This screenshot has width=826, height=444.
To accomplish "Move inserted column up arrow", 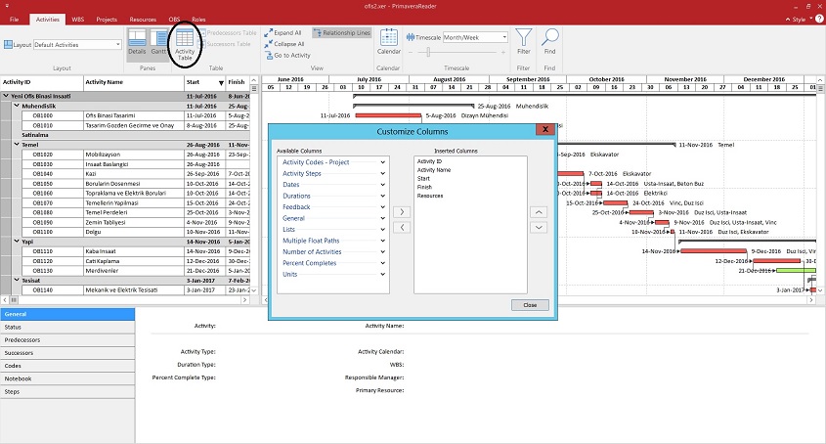I will [538, 211].
